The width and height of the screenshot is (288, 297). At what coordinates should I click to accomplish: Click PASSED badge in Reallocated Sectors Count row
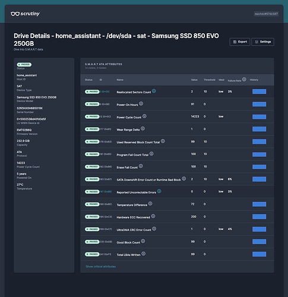coord(92,91)
